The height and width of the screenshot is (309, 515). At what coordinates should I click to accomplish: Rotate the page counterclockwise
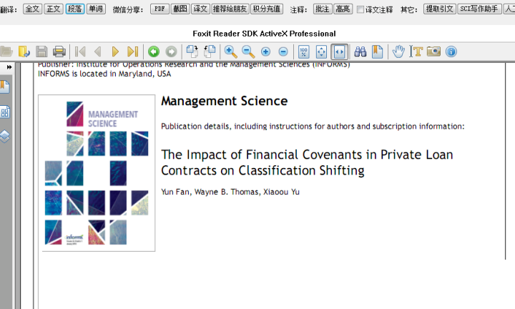210,51
